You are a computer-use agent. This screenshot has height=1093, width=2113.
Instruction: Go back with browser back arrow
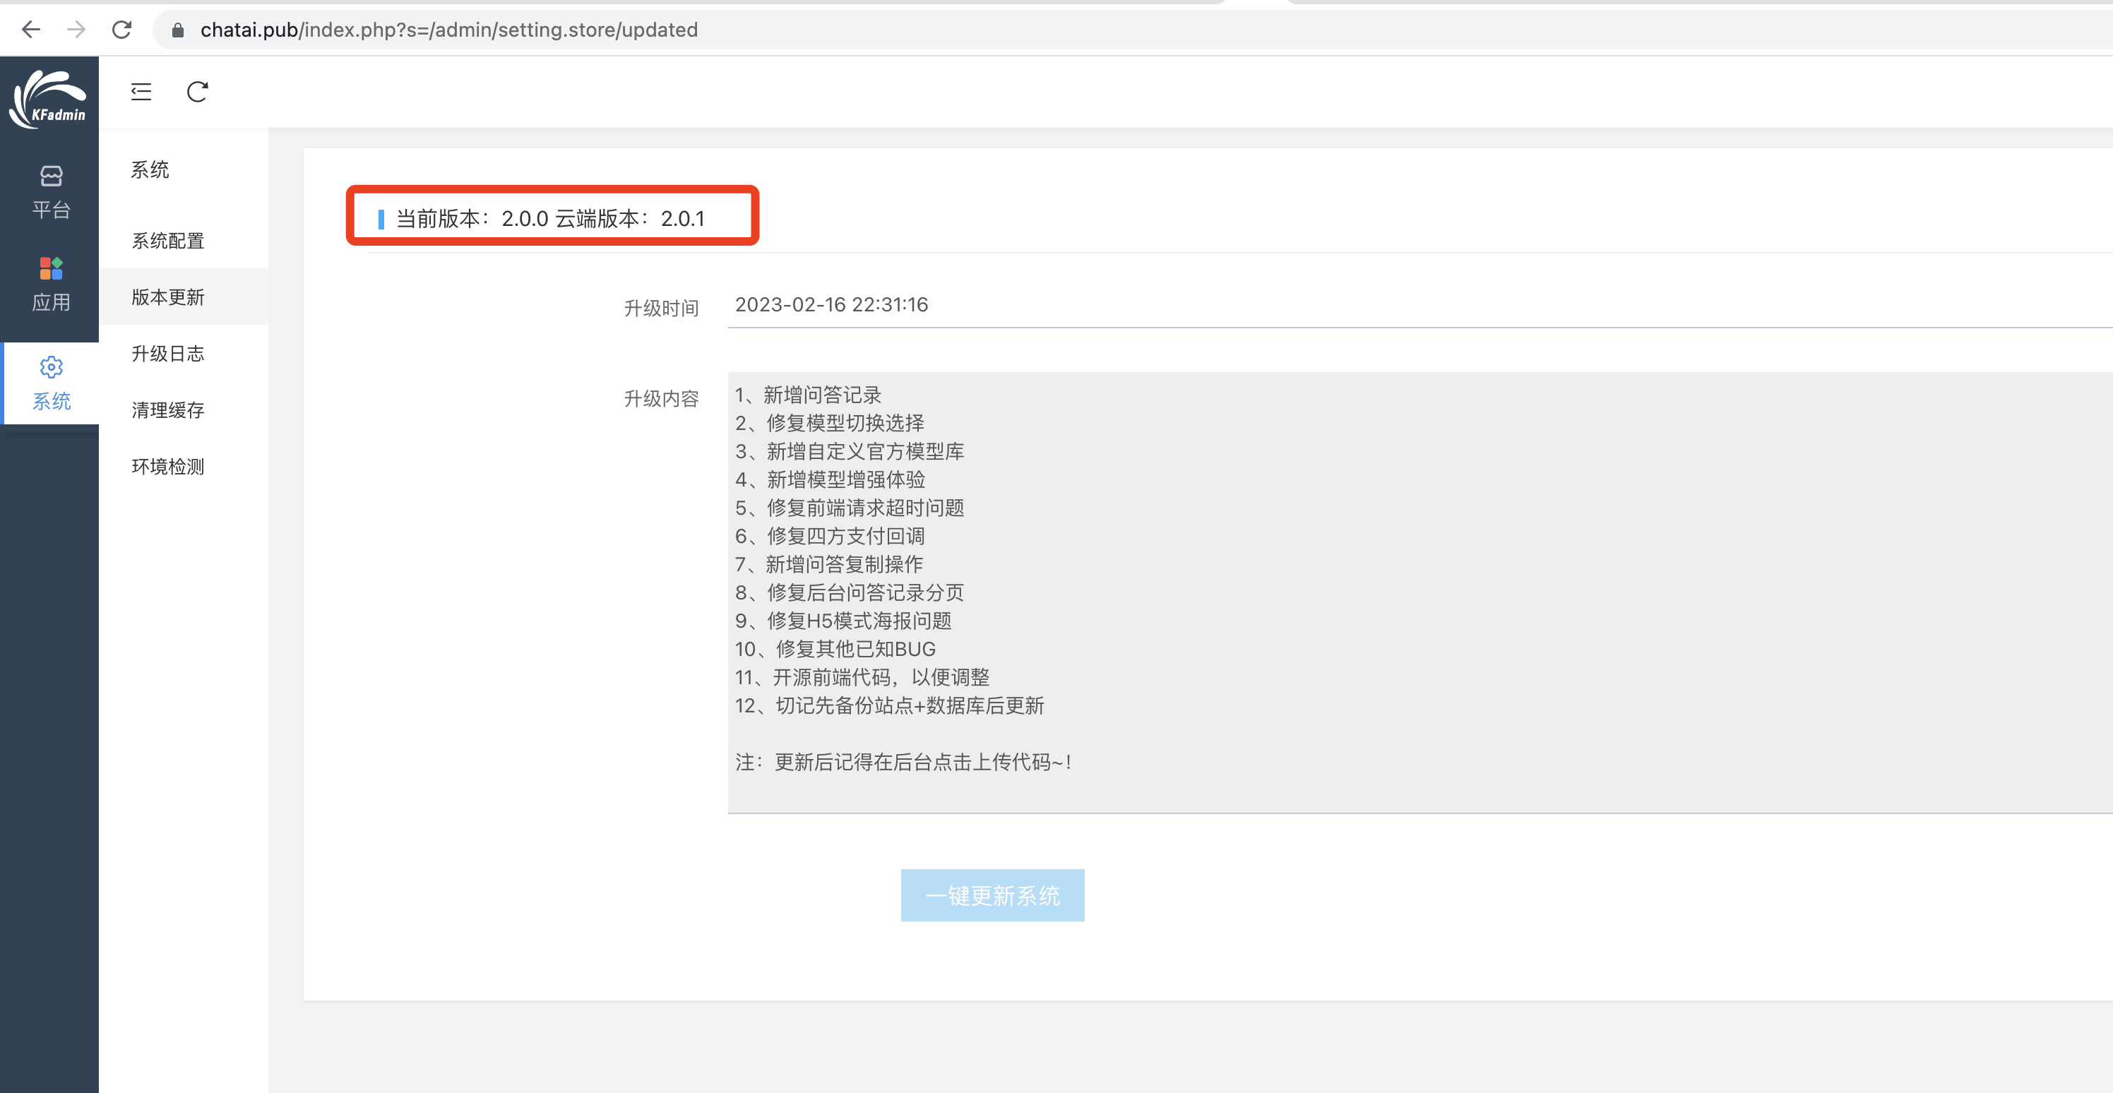tap(31, 30)
